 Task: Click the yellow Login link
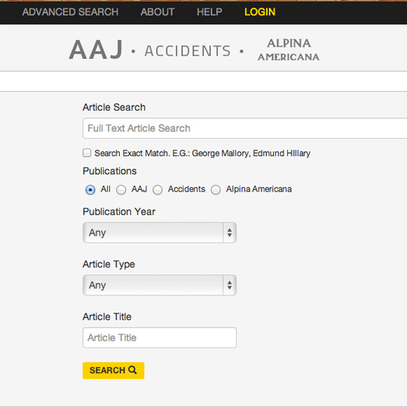[x=260, y=12]
